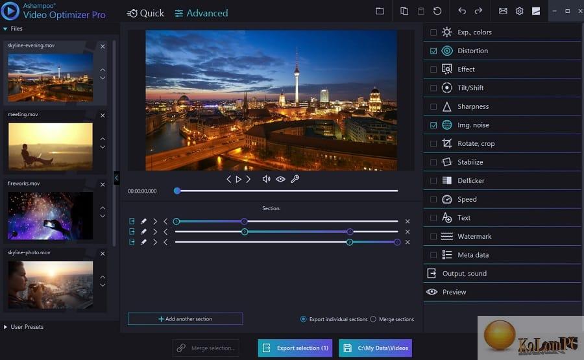Click the copy settings icon

[x=404, y=11]
